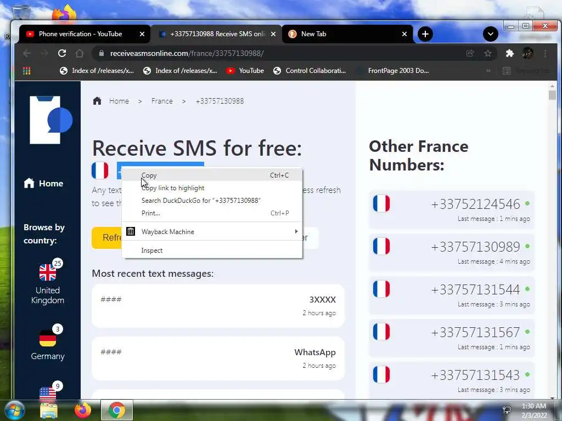Click the yellow Refresh button
Image resolution: width=562 pixels, height=421 pixels.
pyautogui.click(x=107, y=238)
